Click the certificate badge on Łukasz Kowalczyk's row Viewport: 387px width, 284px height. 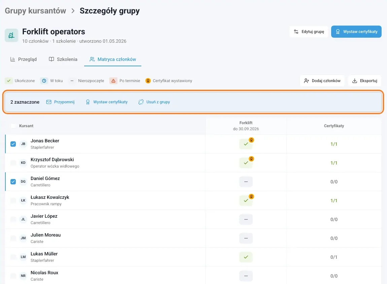coord(251,197)
